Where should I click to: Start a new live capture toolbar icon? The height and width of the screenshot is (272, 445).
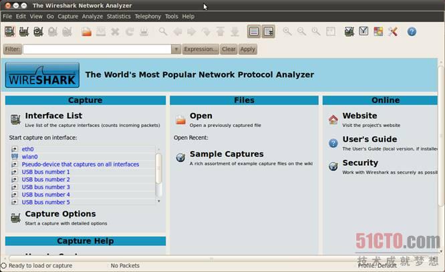38,31
